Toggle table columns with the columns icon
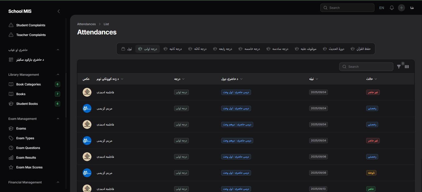 (x=407, y=67)
